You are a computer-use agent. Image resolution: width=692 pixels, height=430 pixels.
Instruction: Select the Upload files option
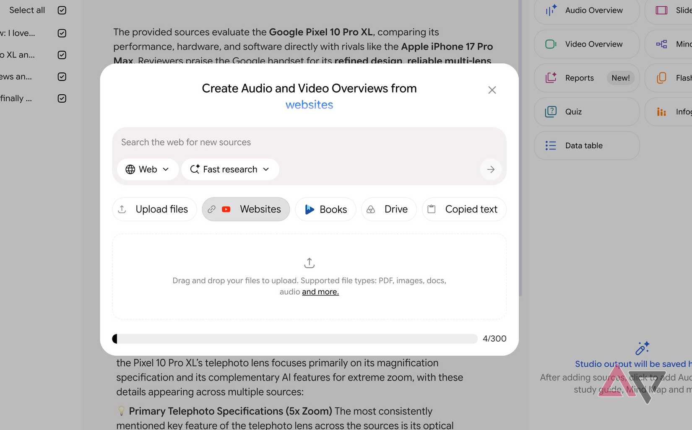(x=154, y=209)
